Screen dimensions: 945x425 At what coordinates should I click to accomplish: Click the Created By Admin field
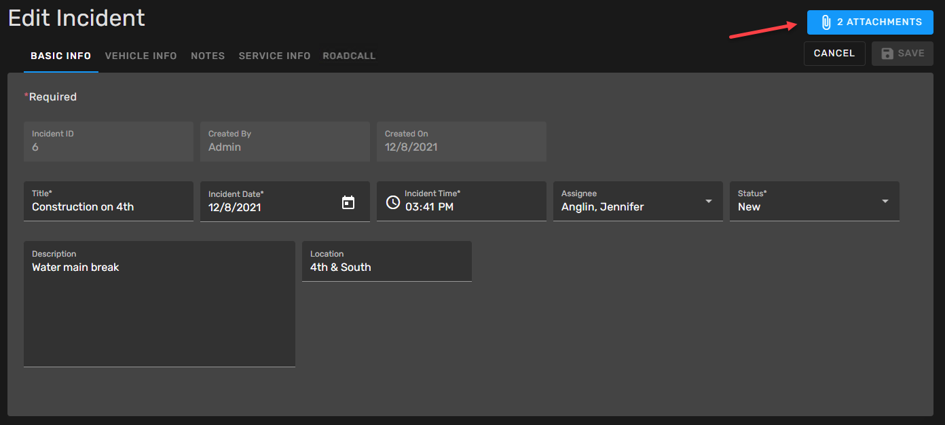pyautogui.click(x=284, y=142)
